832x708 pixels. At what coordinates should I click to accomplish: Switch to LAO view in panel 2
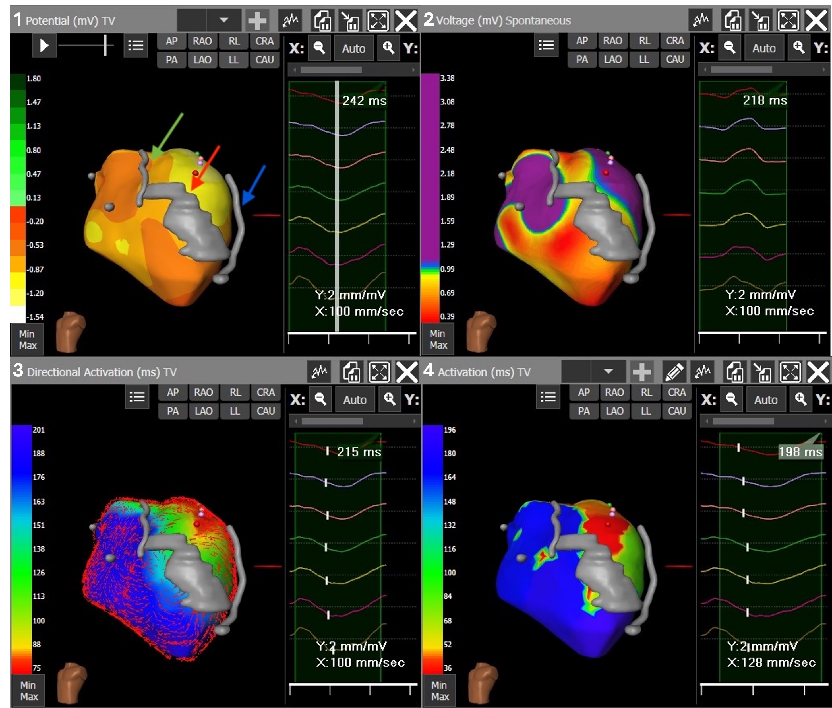tap(613, 59)
